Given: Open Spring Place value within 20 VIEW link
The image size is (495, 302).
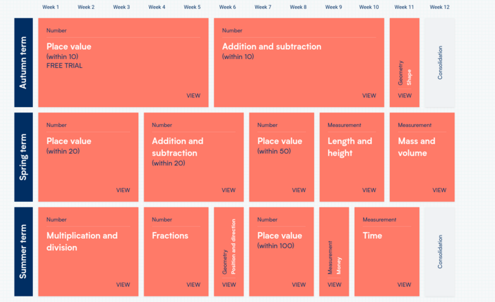Looking at the screenshot, I should click(123, 190).
